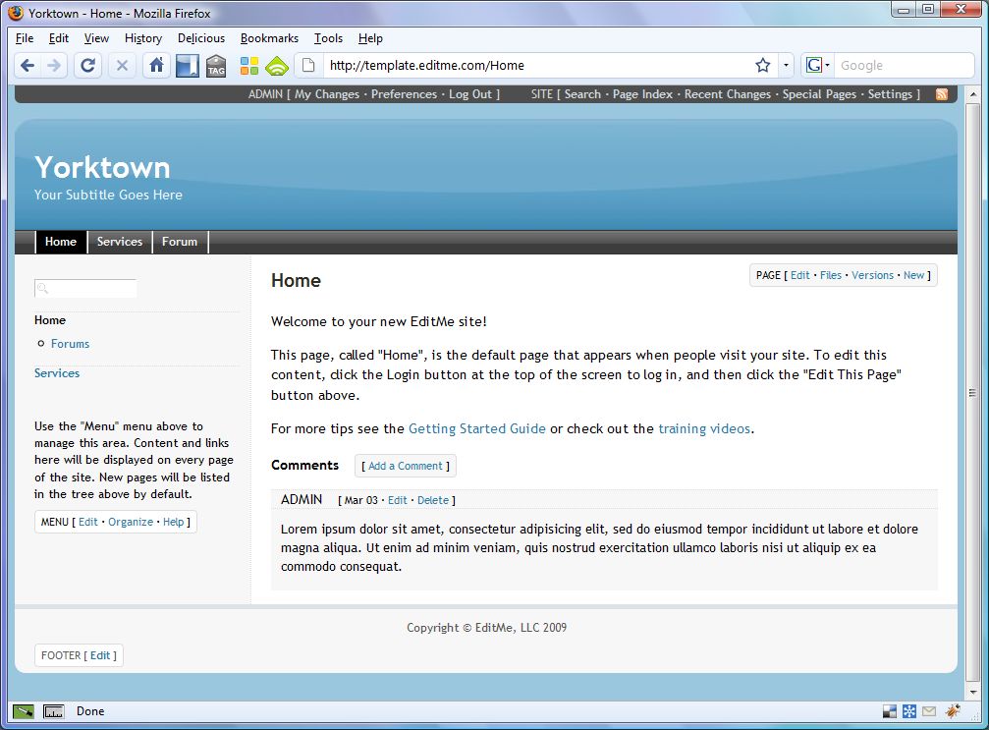Click Home in the sidebar tree

[50, 320]
